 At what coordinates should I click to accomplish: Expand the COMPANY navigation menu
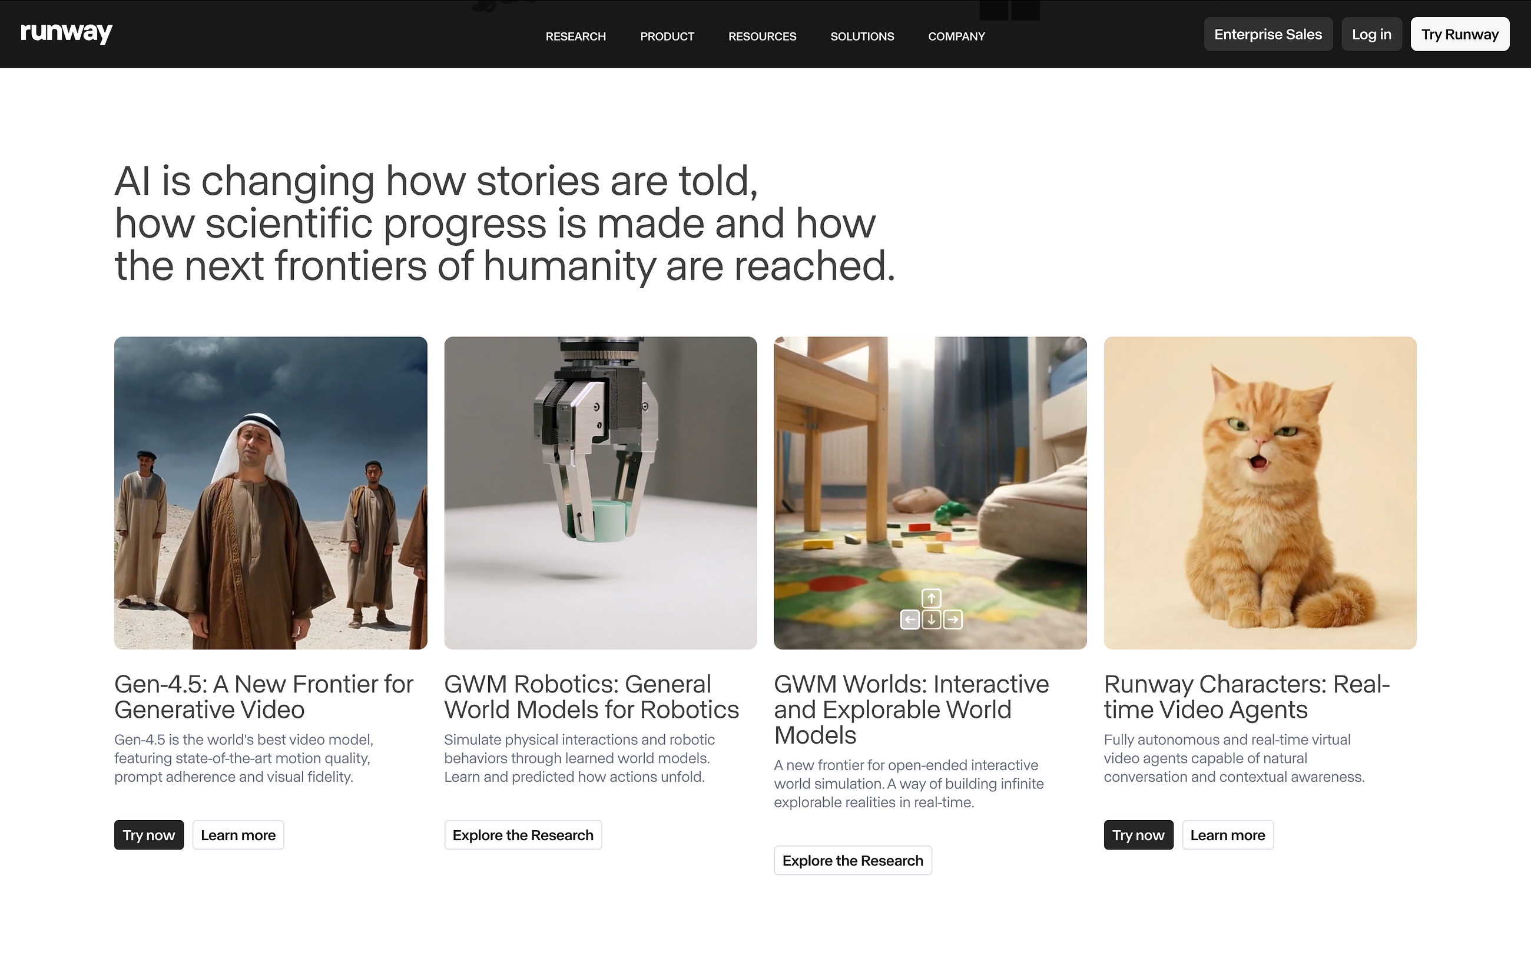[956, 36]
